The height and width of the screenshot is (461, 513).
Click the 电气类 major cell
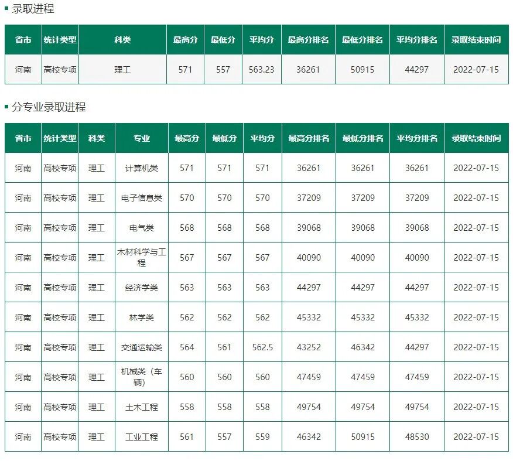141,228
